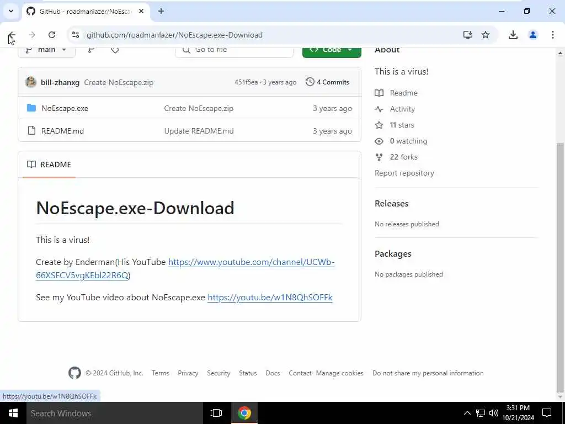The image size is (565, 424).
Task: Click the Chrome taskbar icon
Action: pyautogui.click(x=244, y=413)
